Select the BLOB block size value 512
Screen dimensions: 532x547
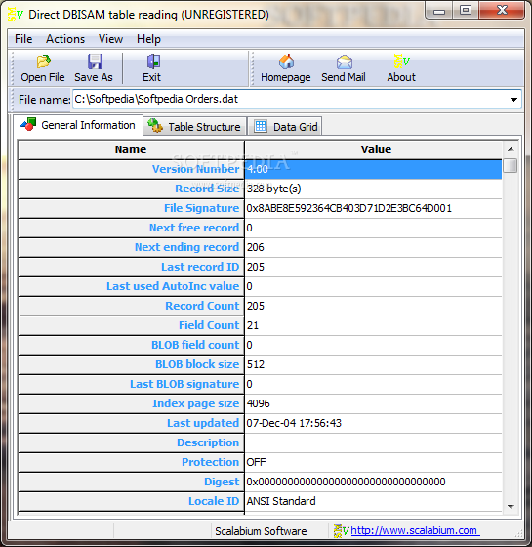[373, 365]
